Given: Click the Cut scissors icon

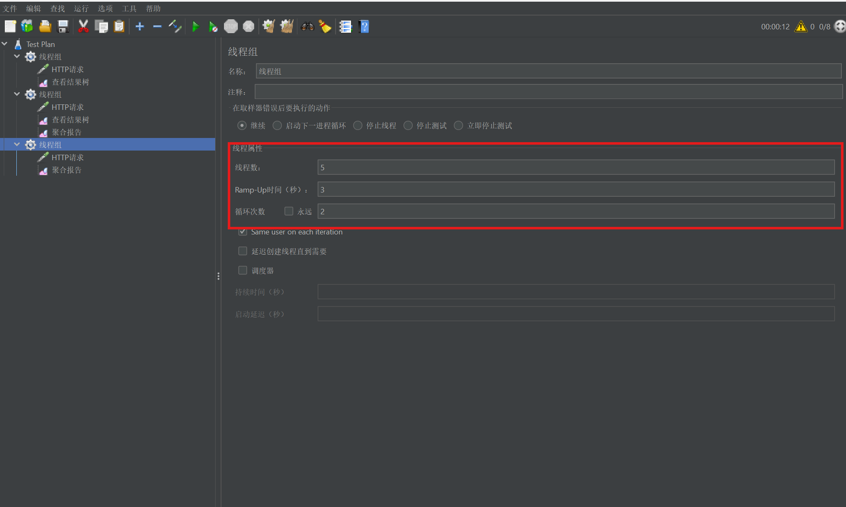Looking at the screenshot, I should click(x=83, y=27).
